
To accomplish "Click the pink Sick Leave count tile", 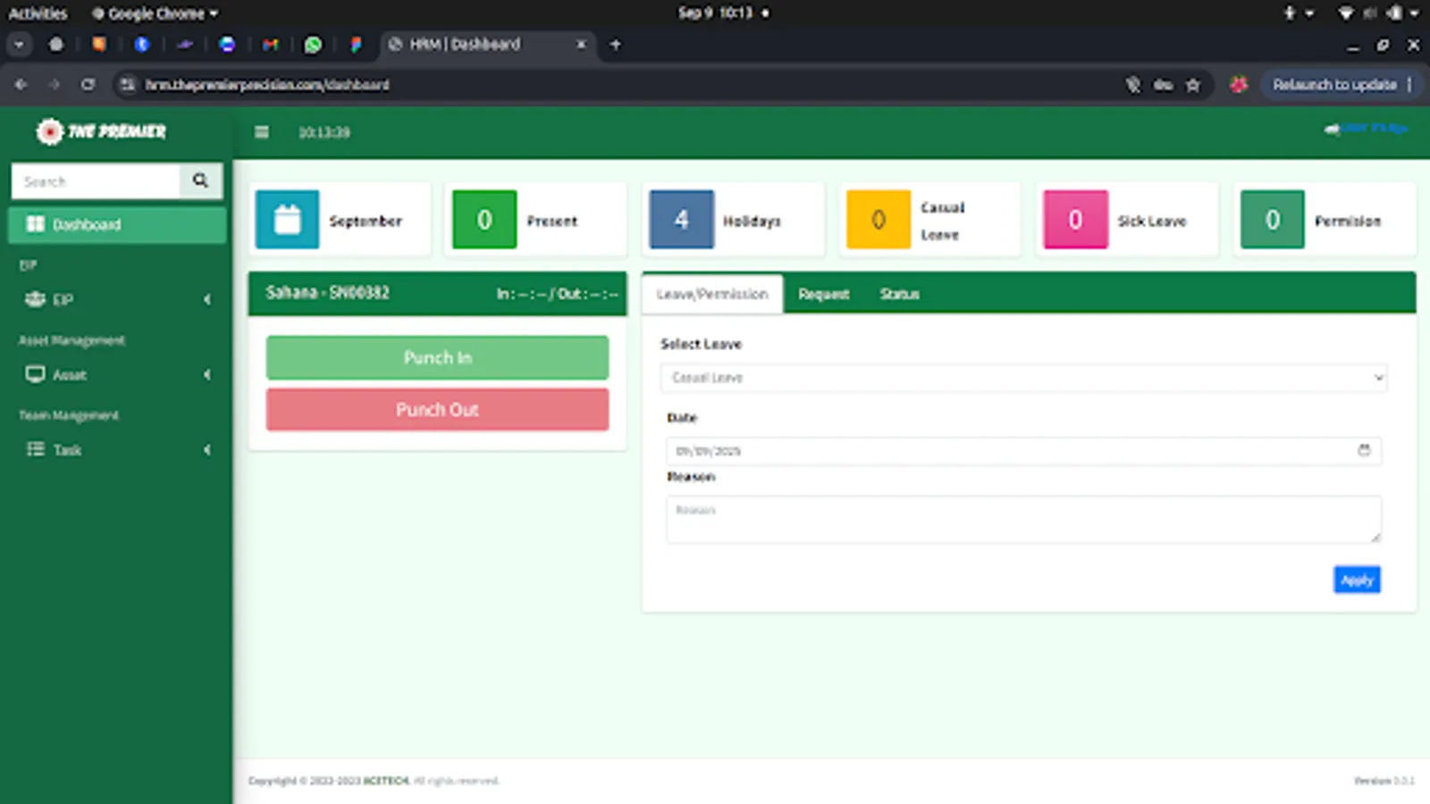I will [1075, 220].
